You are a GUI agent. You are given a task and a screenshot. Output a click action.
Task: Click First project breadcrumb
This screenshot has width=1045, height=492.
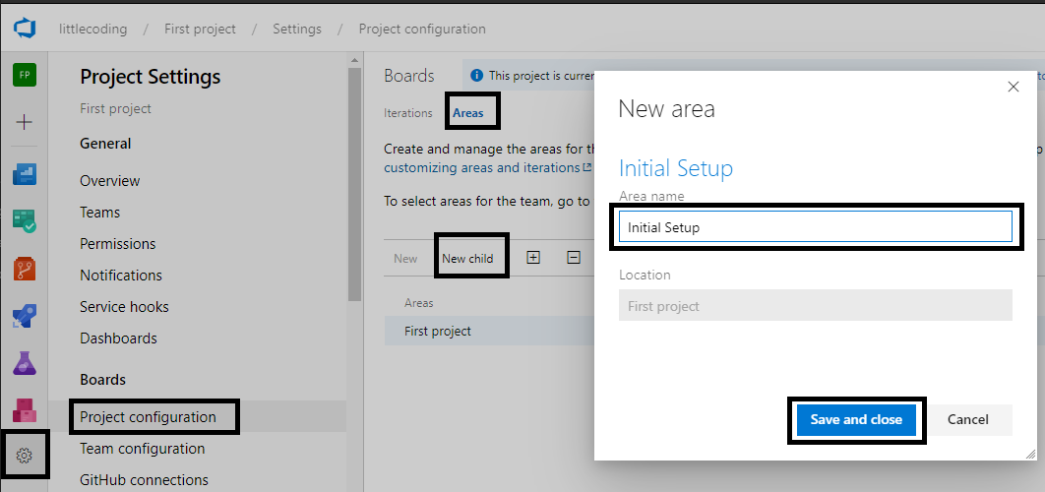[x=200, y=30]
